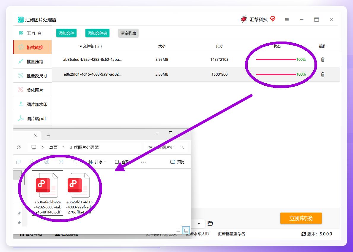
Task: Select 格式转换 in the sidebar
Action: point(33,47)
